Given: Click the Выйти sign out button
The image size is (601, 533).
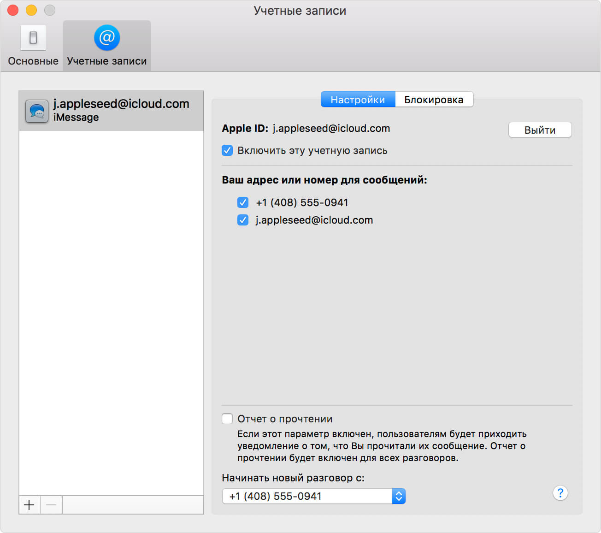Looking at the screenshot, I should (x=540, y=130).
